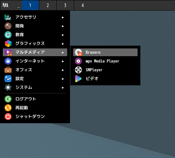
Task: Open the 教育 menu category
Action: pos(35,35)
